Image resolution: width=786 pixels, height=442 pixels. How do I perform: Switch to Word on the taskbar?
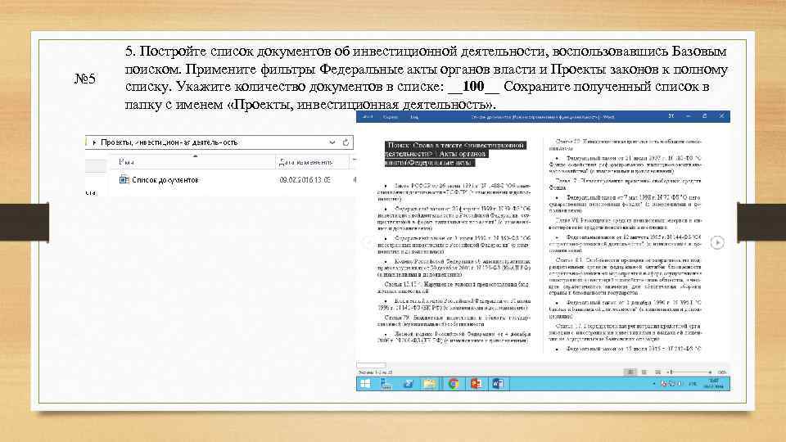[498, 384]
